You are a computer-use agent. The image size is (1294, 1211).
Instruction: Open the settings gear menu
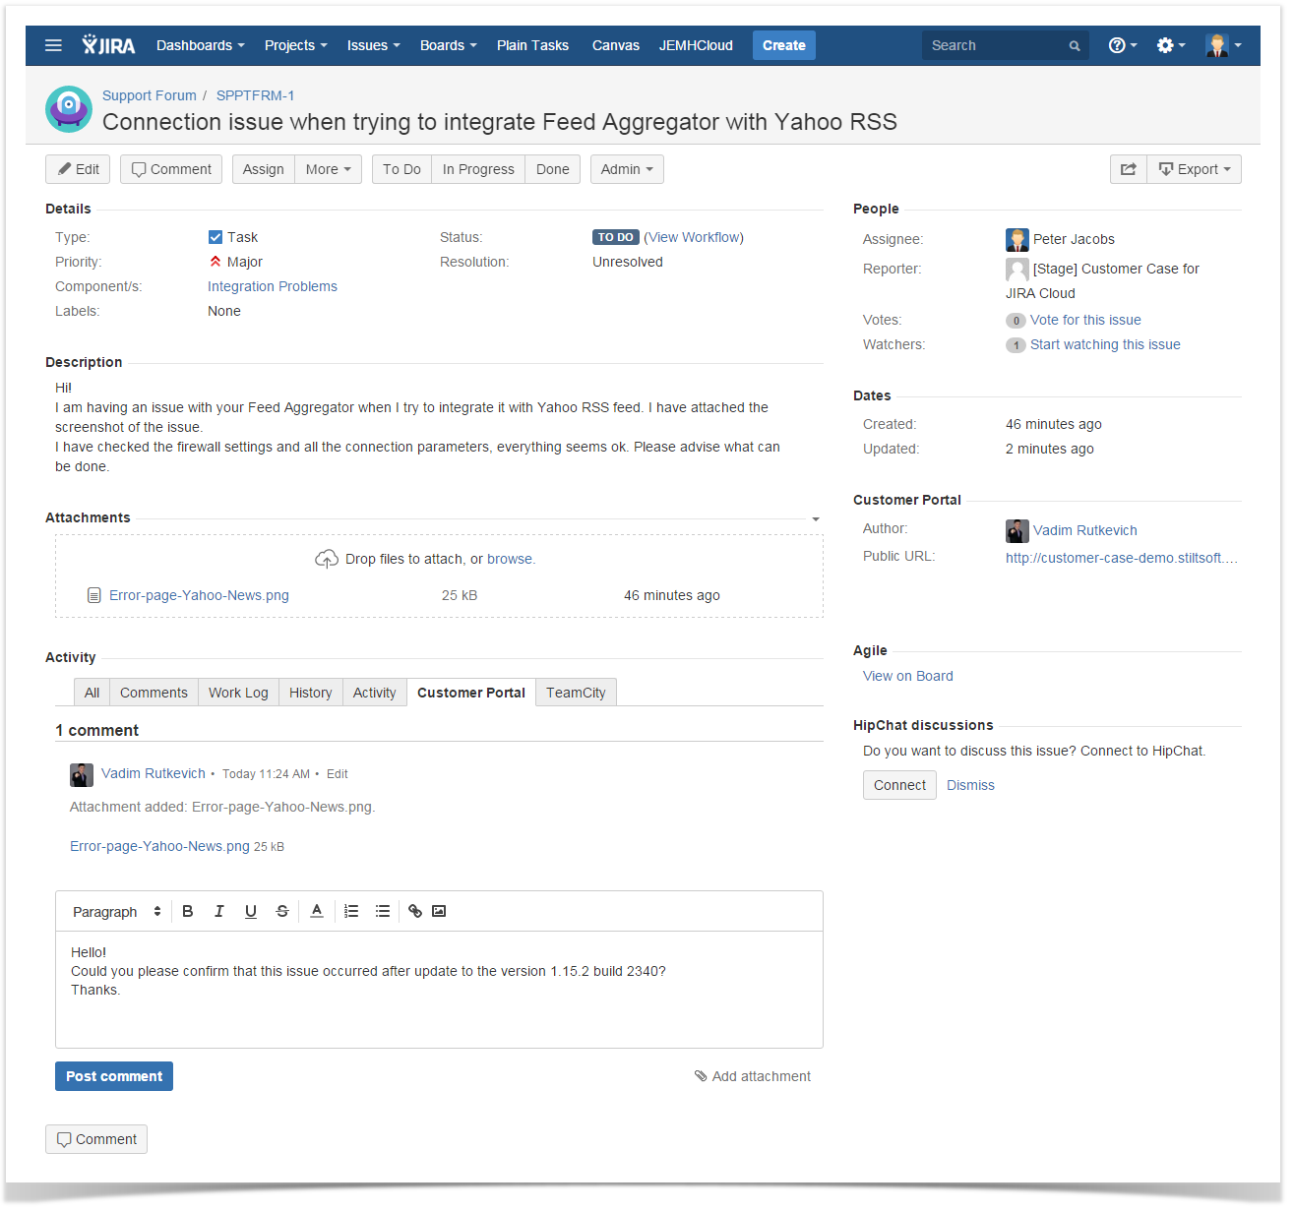click(1171, 45)
